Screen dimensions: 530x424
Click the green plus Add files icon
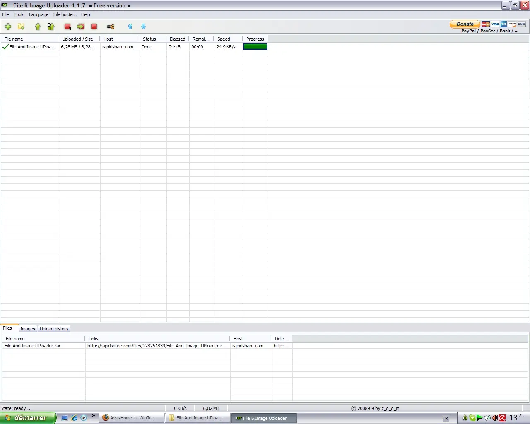coord(8,26)
